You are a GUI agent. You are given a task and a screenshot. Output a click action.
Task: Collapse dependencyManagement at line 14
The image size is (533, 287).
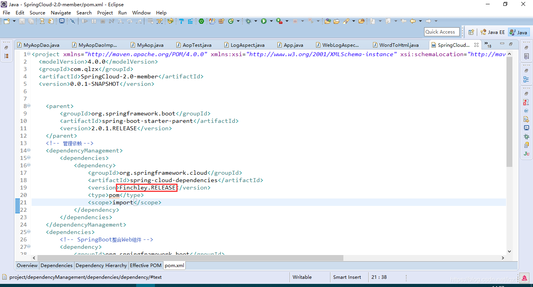[29, 151]
